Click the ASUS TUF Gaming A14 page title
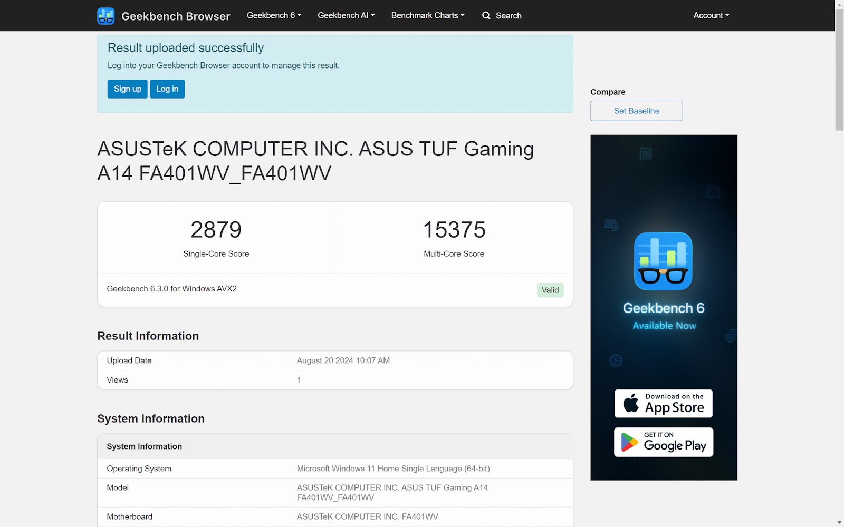Image resolution: width=844 pixels, height=527 pixels. coord(315,161)
